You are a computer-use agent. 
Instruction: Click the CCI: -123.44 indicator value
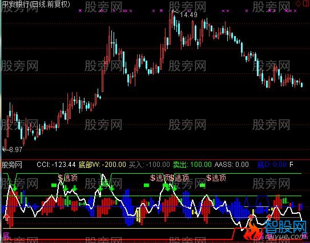[x=56, y=165]
